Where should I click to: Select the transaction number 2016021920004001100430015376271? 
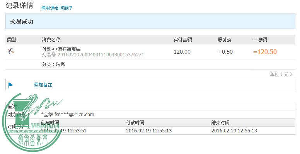(x=101, y=55)
